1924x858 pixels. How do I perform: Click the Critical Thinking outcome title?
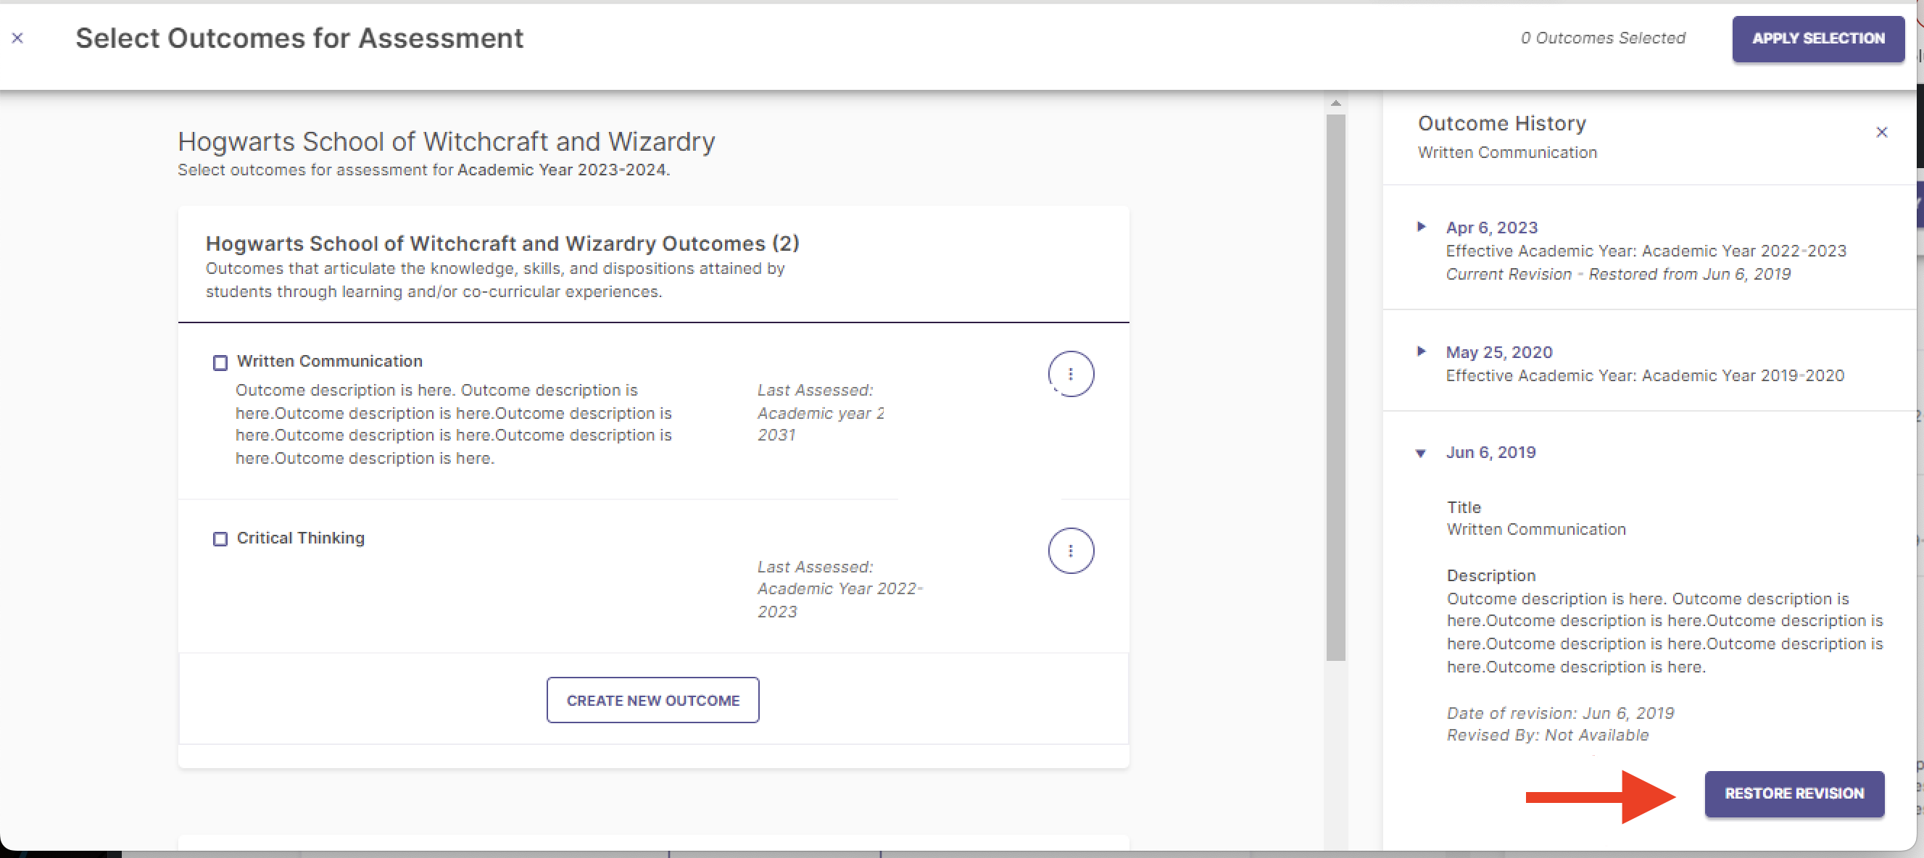pyautogui.click(x=300, y=538)
